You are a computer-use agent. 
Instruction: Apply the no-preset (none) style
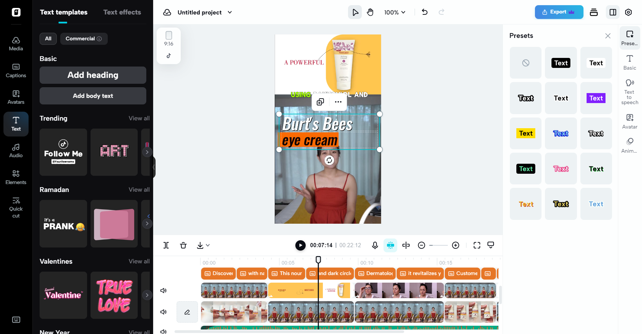(526, 63)
